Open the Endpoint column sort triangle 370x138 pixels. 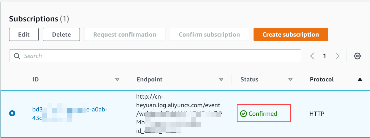pos(221,79)
